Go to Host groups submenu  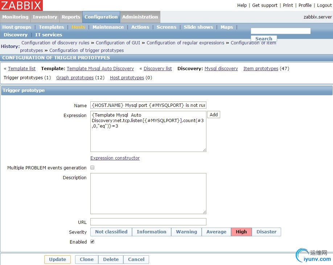(17, 27)
